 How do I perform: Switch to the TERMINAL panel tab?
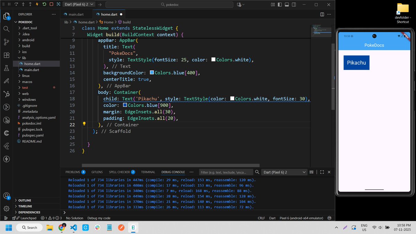[148, 172]
